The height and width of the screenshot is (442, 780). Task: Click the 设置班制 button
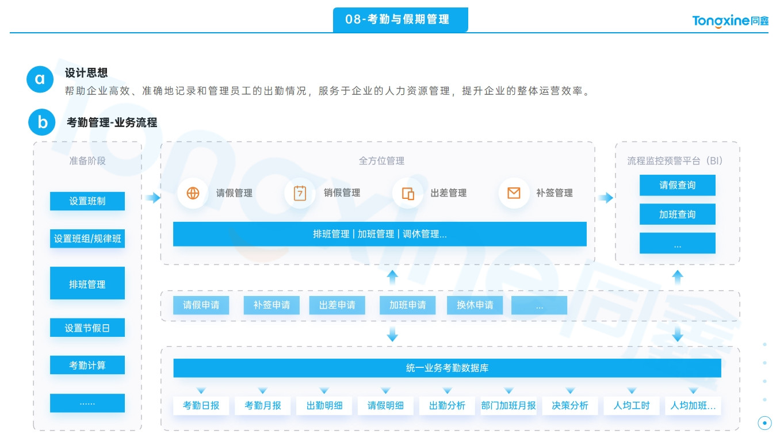[87, 201]
